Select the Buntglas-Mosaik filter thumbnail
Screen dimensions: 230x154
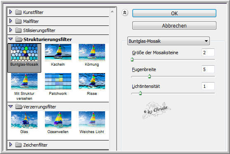(24, 52)
